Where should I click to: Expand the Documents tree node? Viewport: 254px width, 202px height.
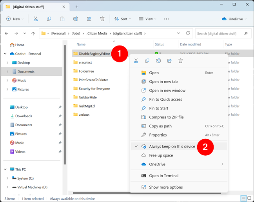(x=7, y=71)
